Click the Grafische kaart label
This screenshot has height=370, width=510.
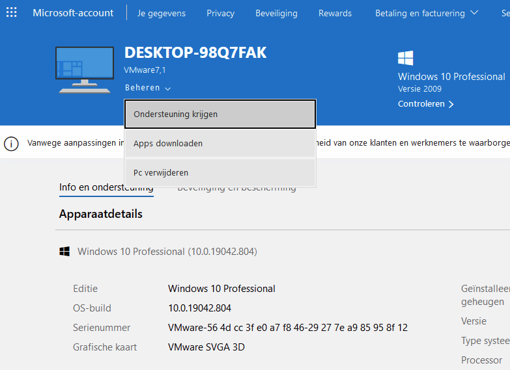pos(105,347)
